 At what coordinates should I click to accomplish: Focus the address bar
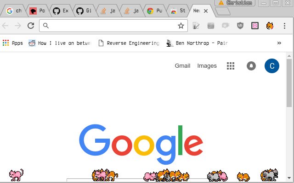pos(113,26)
